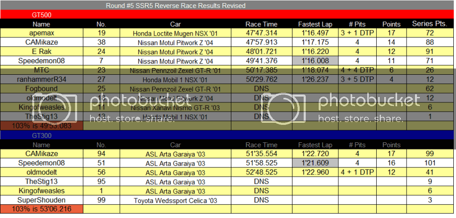Click the pits cell '3 + 5 DTP'
The height and width of the screenshot is (218, 456).
pos(357,79)
